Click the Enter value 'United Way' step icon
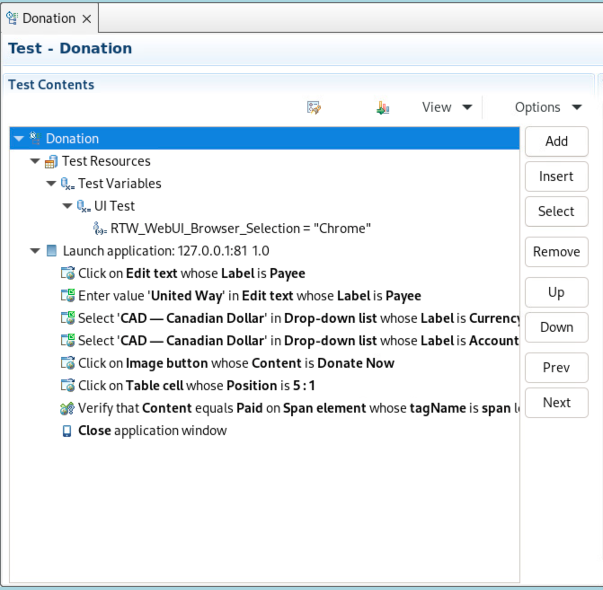This screenshot has height=590, width=603. tap(68, 296)
